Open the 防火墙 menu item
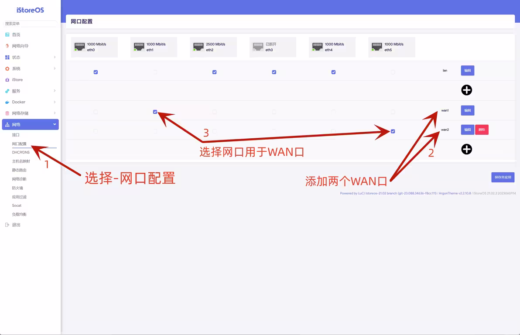This screenshot has width=520, height=335. pos(18,188)
